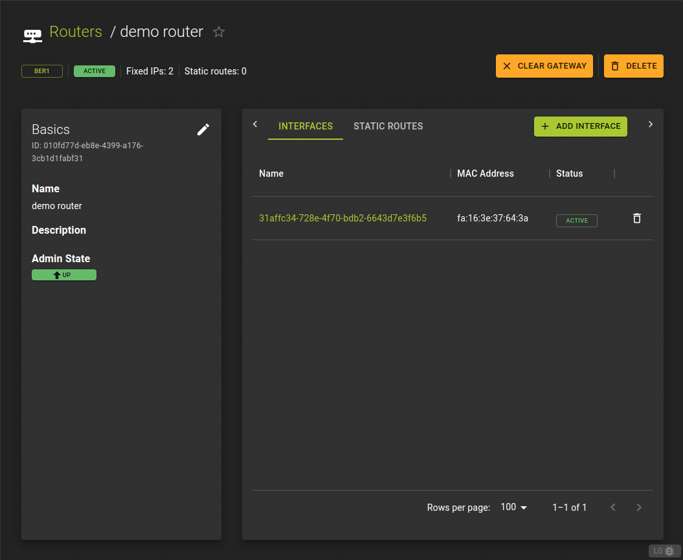683x560 pixels.
Task: Click the Add Interface button
Action: point(581,126)
